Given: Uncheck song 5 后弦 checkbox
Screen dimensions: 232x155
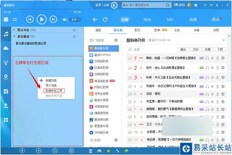Looking at the screenshot, I should coord(130,94).
